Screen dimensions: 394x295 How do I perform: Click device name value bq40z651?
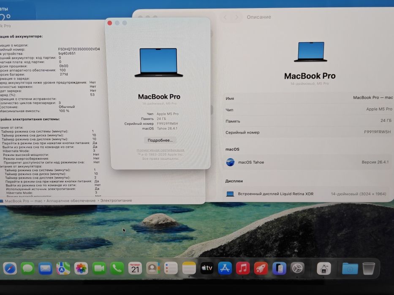pos(67,54)
